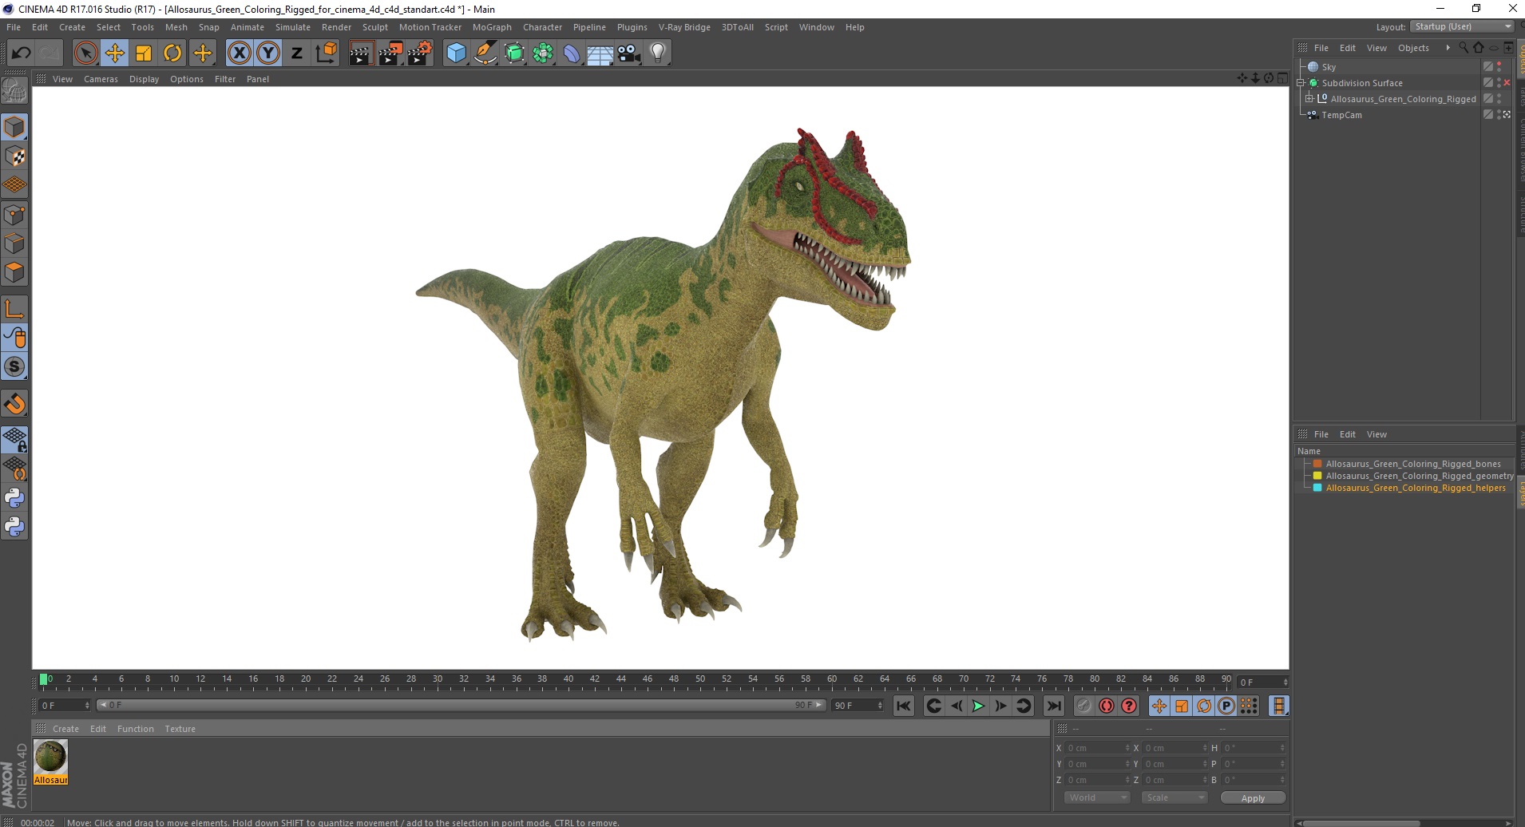Click the X position input field
The height and width of the screenshot is (827, 1525).
(1098, 748)
